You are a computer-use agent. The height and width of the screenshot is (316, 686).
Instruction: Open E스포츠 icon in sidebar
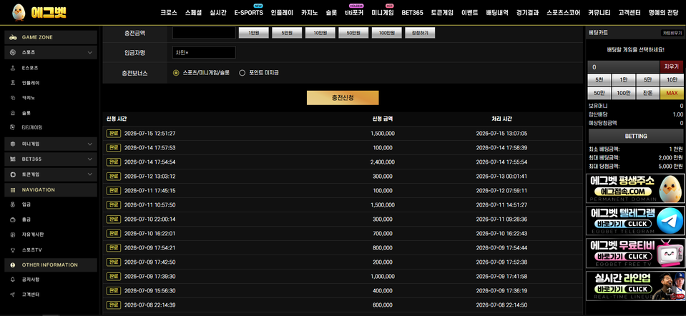click(12, 68)
